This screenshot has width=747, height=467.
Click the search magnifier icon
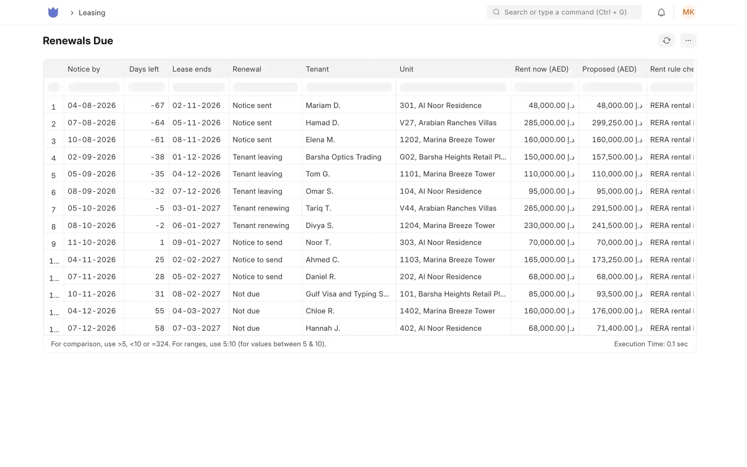pos(496,12)
